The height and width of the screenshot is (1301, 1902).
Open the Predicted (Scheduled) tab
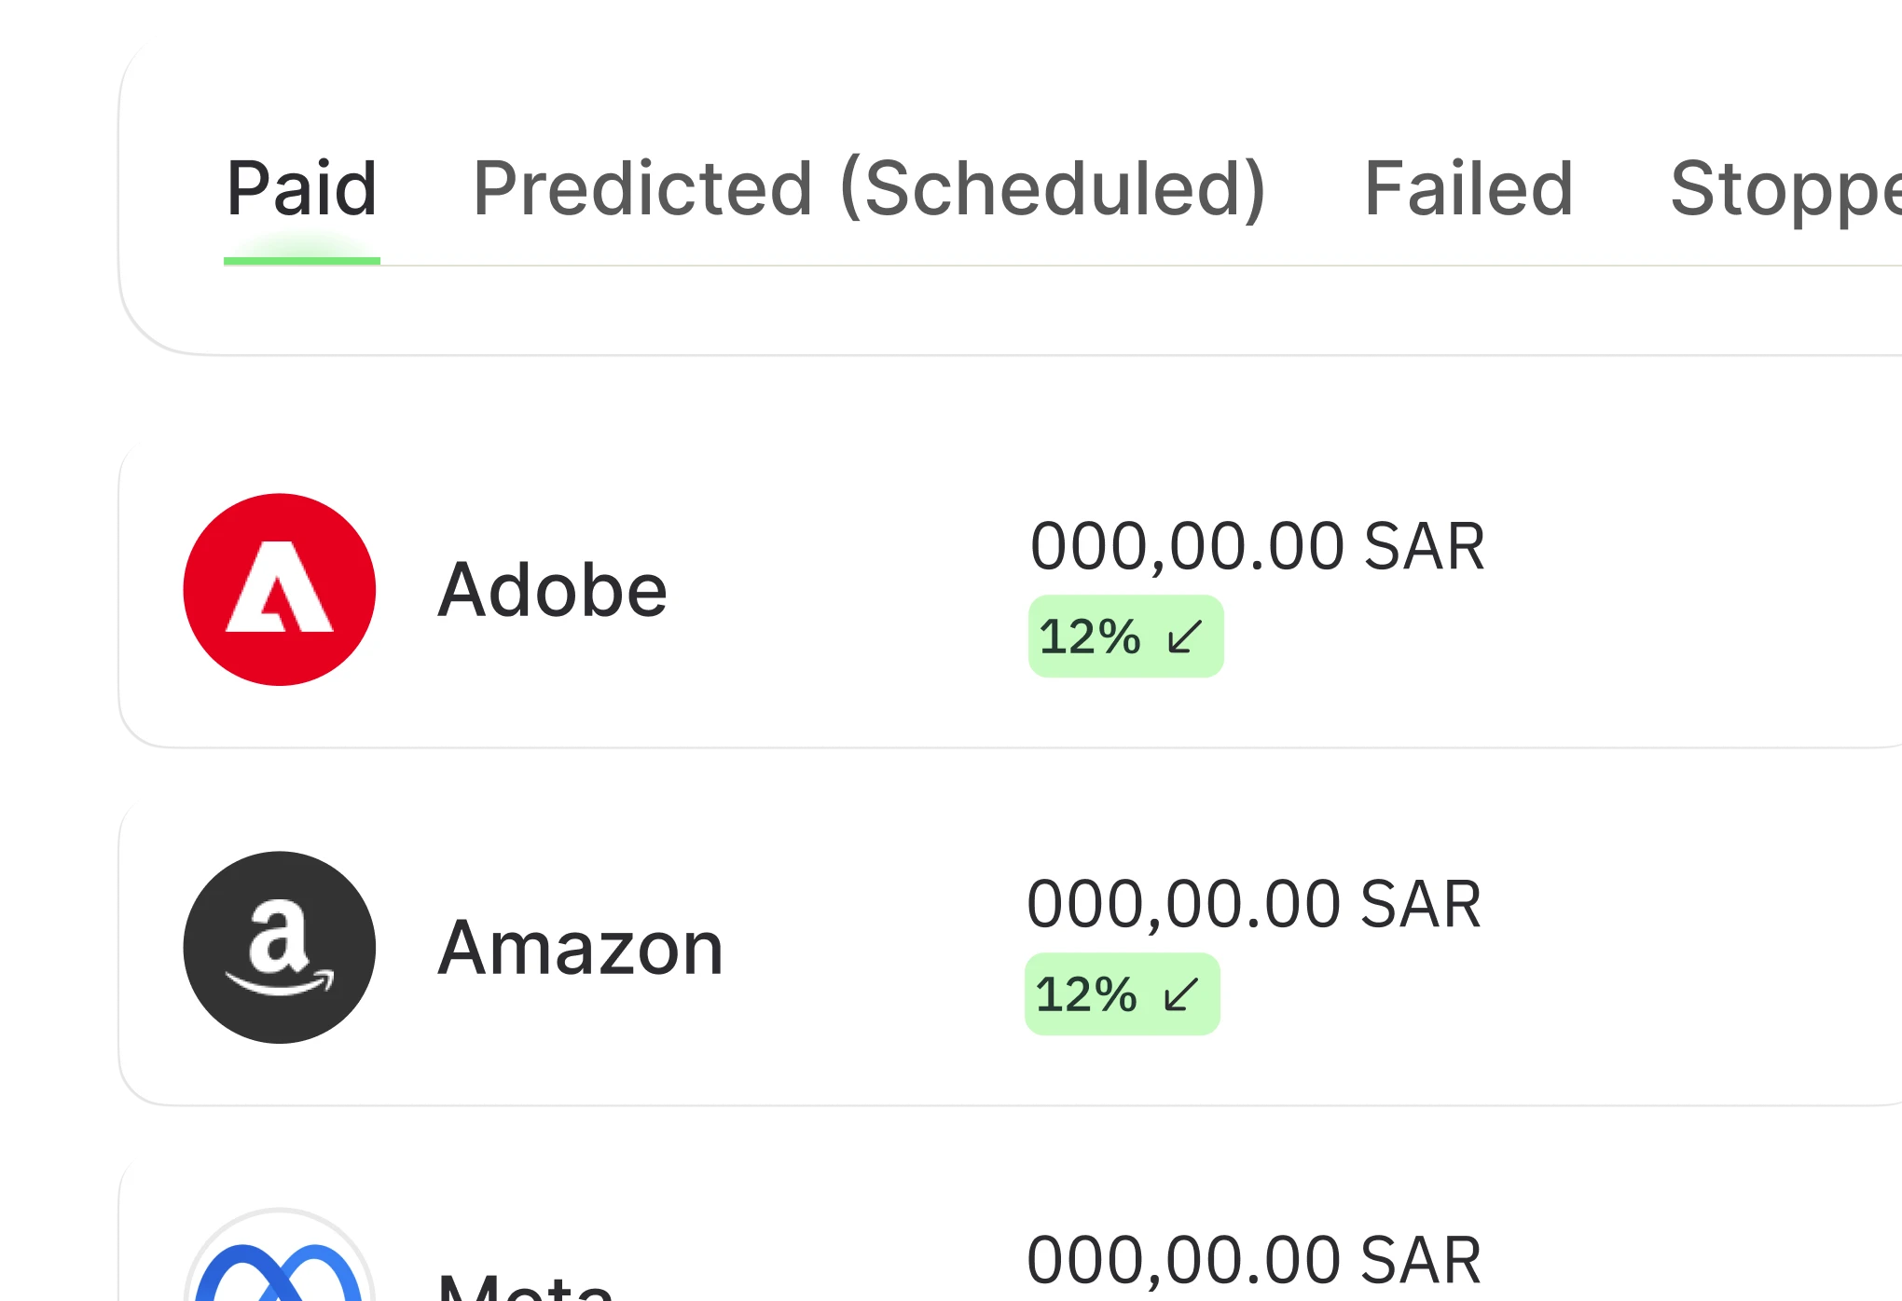coord(869,189)
